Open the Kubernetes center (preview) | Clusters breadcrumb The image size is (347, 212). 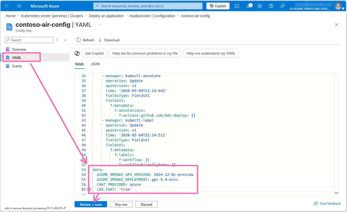[52, 16]
